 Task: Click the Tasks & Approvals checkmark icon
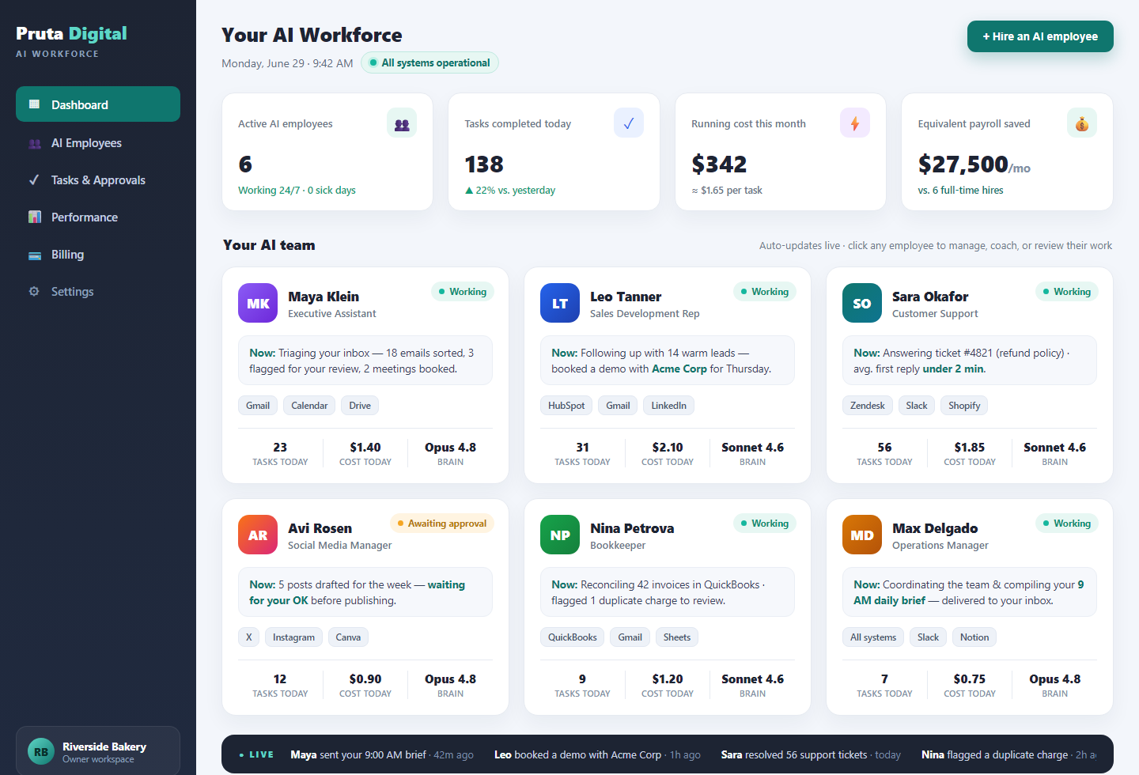pos(34,180)
